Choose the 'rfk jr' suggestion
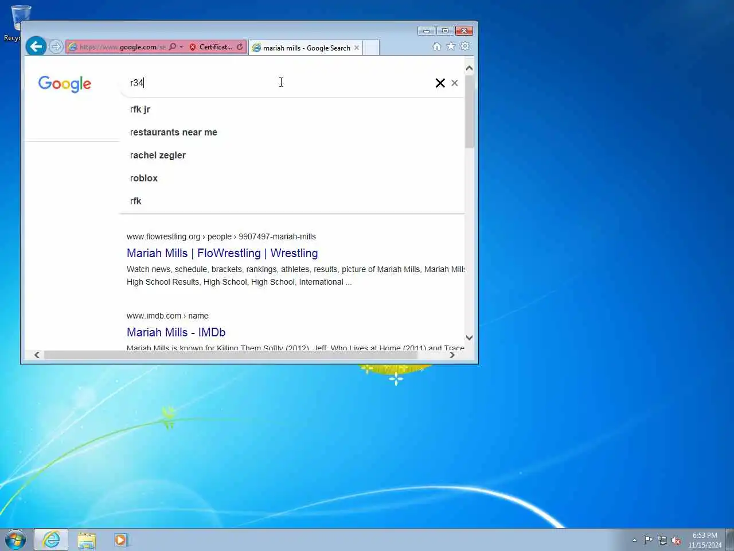Viewport: 734px width, 551px height. 291,109
